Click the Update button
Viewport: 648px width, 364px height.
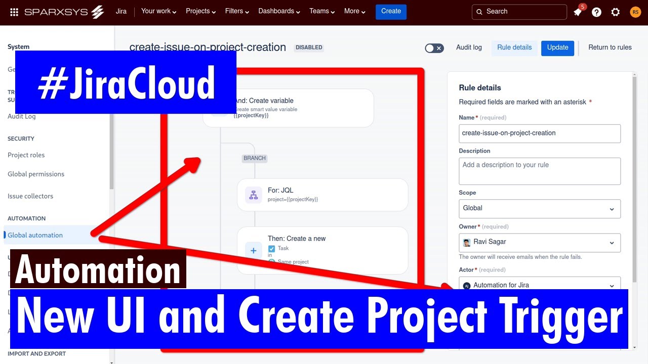[x=557, y=48]
